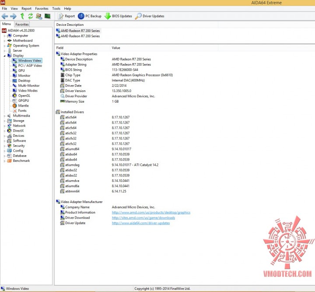This screenshot has width=315, height=292.
Task: Expand the Network tree node
Action: (4, 126)
